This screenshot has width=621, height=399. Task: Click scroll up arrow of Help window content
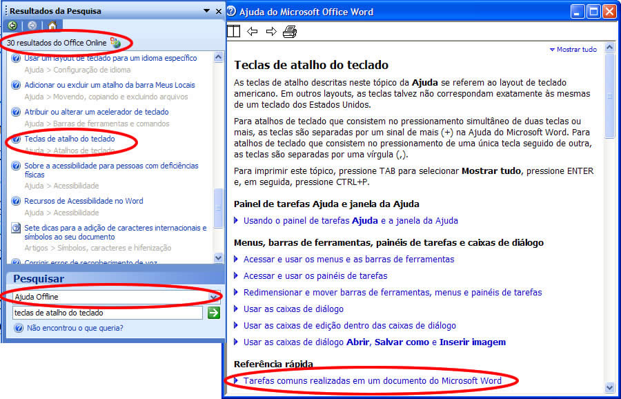(x=609, y=46)
